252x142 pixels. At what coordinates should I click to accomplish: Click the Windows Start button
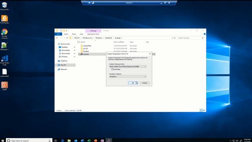tap(3, 140)
